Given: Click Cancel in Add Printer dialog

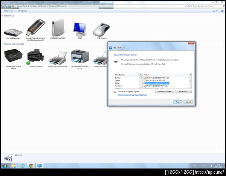Looking at the screenshot, I should tap(188, 102).
